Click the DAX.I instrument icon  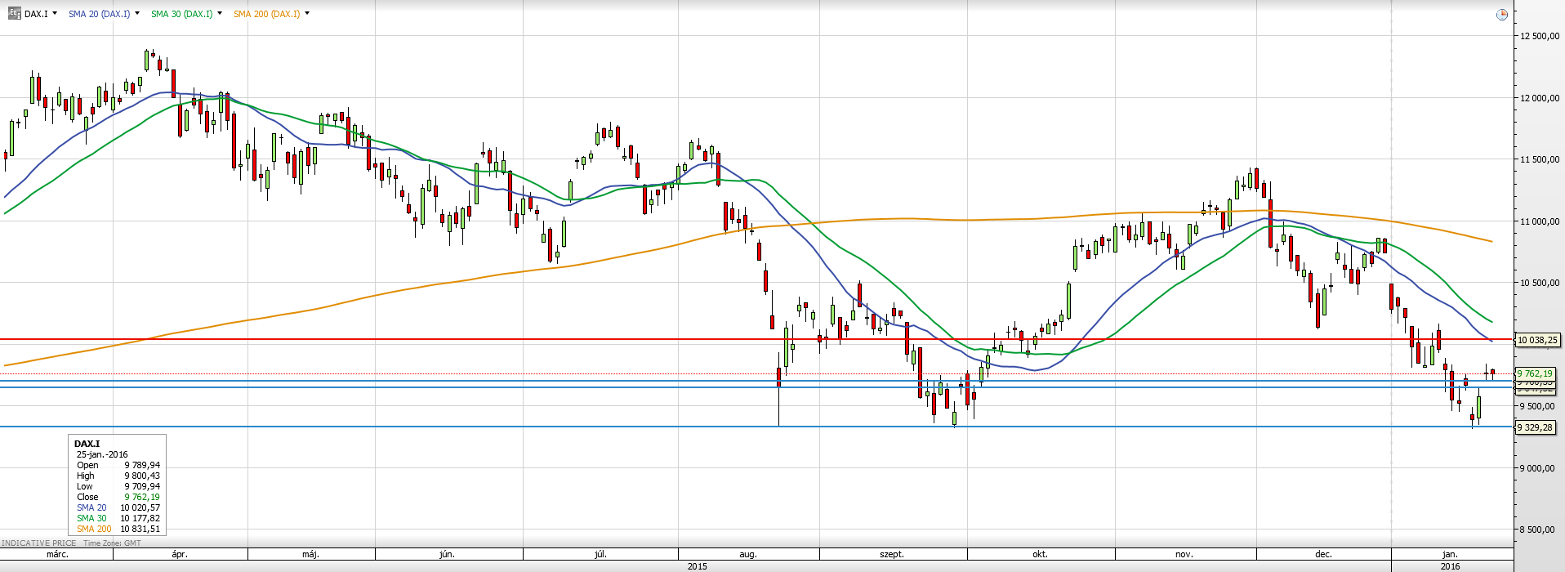pyautogui.click(x=14, y=13)
